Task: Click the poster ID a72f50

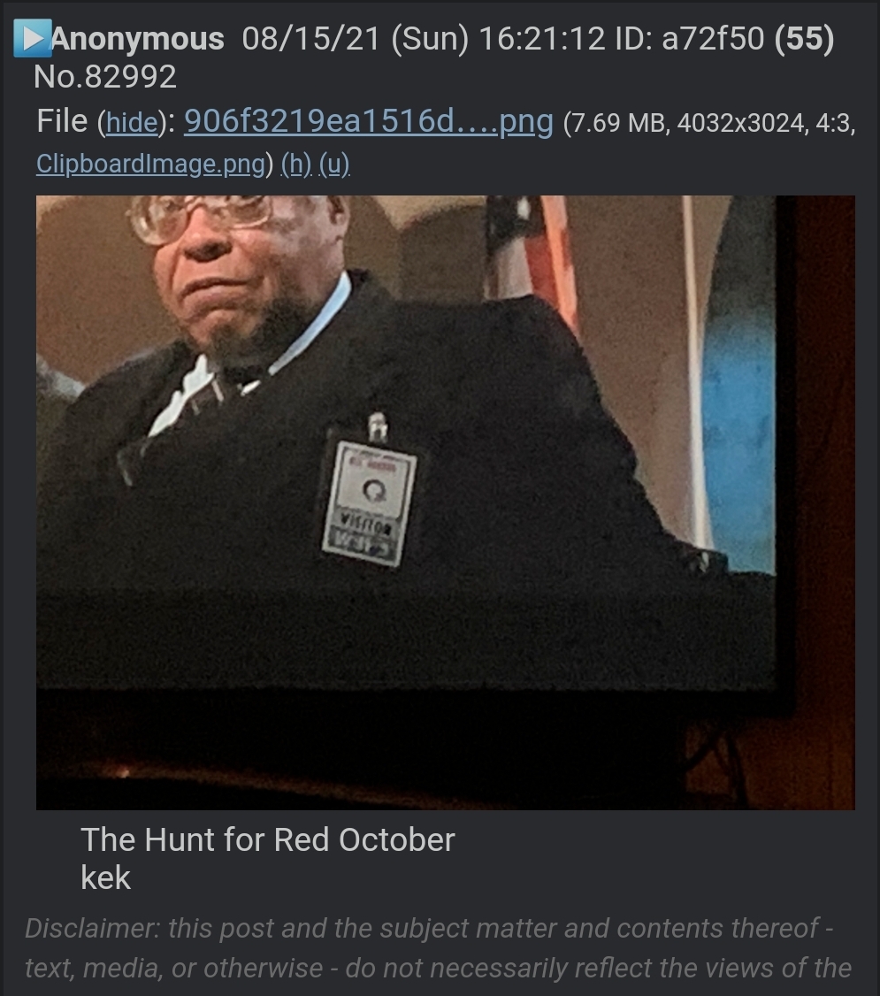Action: (712, 39)
